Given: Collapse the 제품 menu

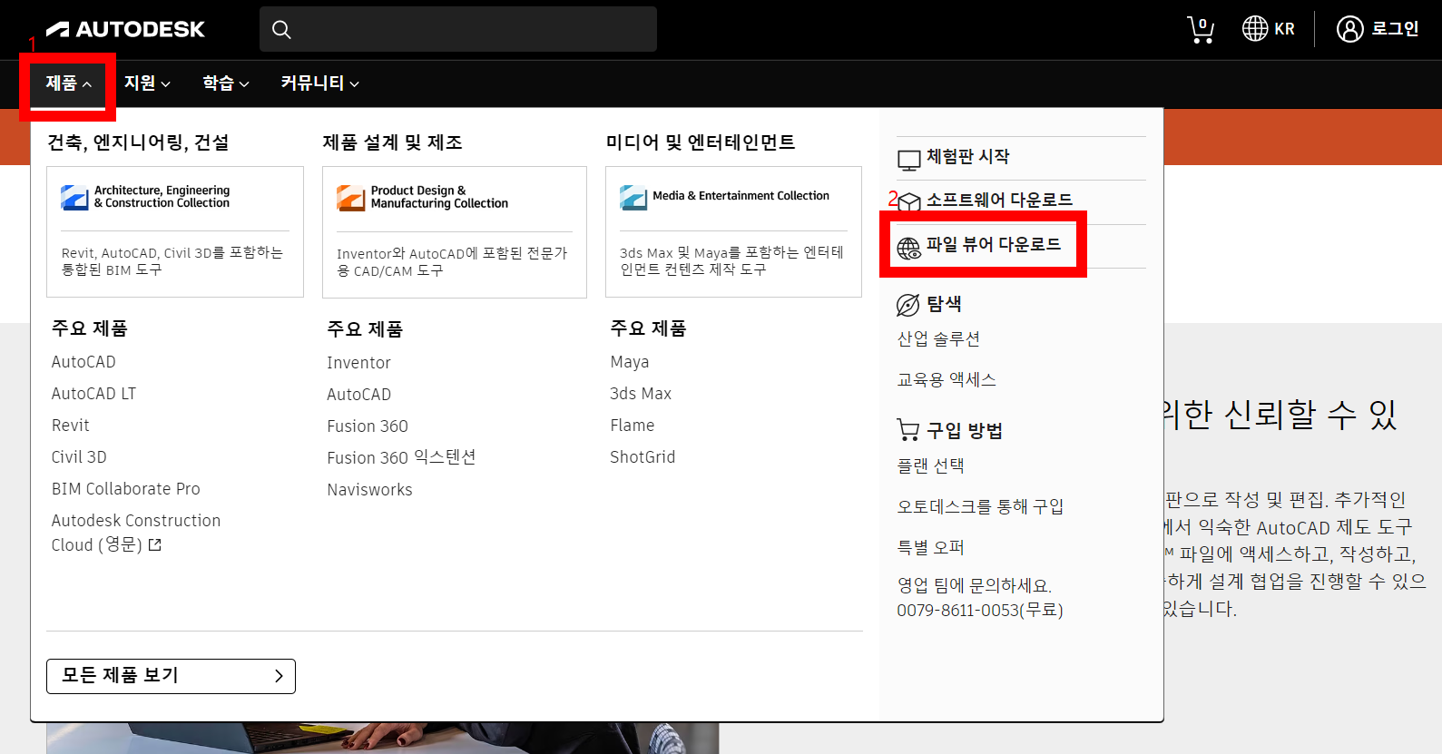Looking at the screenshot, I should (x=68, y=83).
